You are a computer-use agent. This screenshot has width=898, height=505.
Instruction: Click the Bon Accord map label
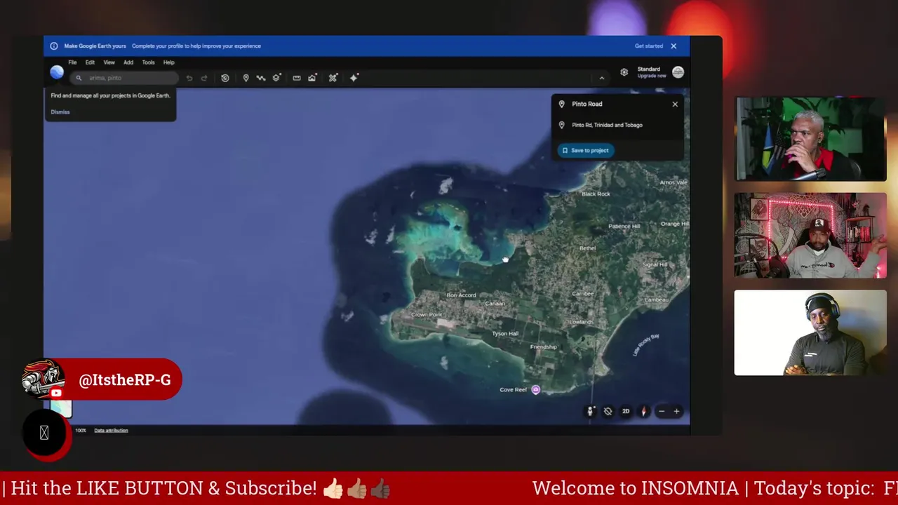coord(461,295)
